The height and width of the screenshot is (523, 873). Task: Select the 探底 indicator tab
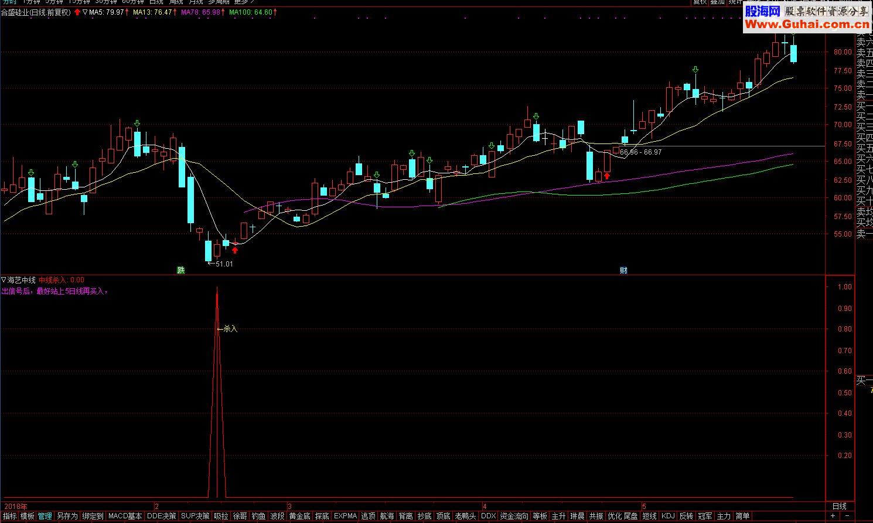[322, 516]
